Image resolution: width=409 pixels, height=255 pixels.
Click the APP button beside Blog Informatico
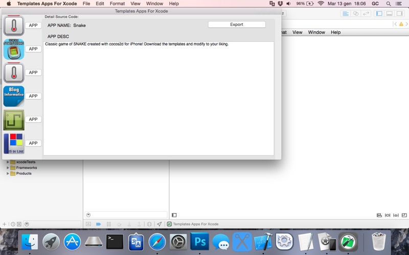(33, 96)
